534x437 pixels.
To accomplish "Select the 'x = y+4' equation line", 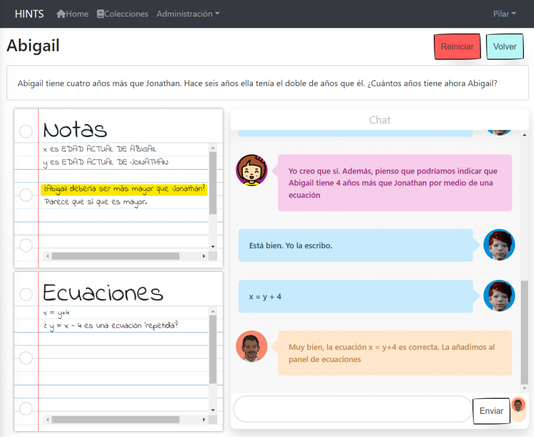I will [57, 313].
